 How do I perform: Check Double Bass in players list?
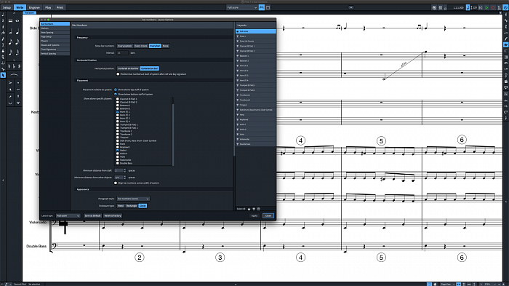pos(118,163)
